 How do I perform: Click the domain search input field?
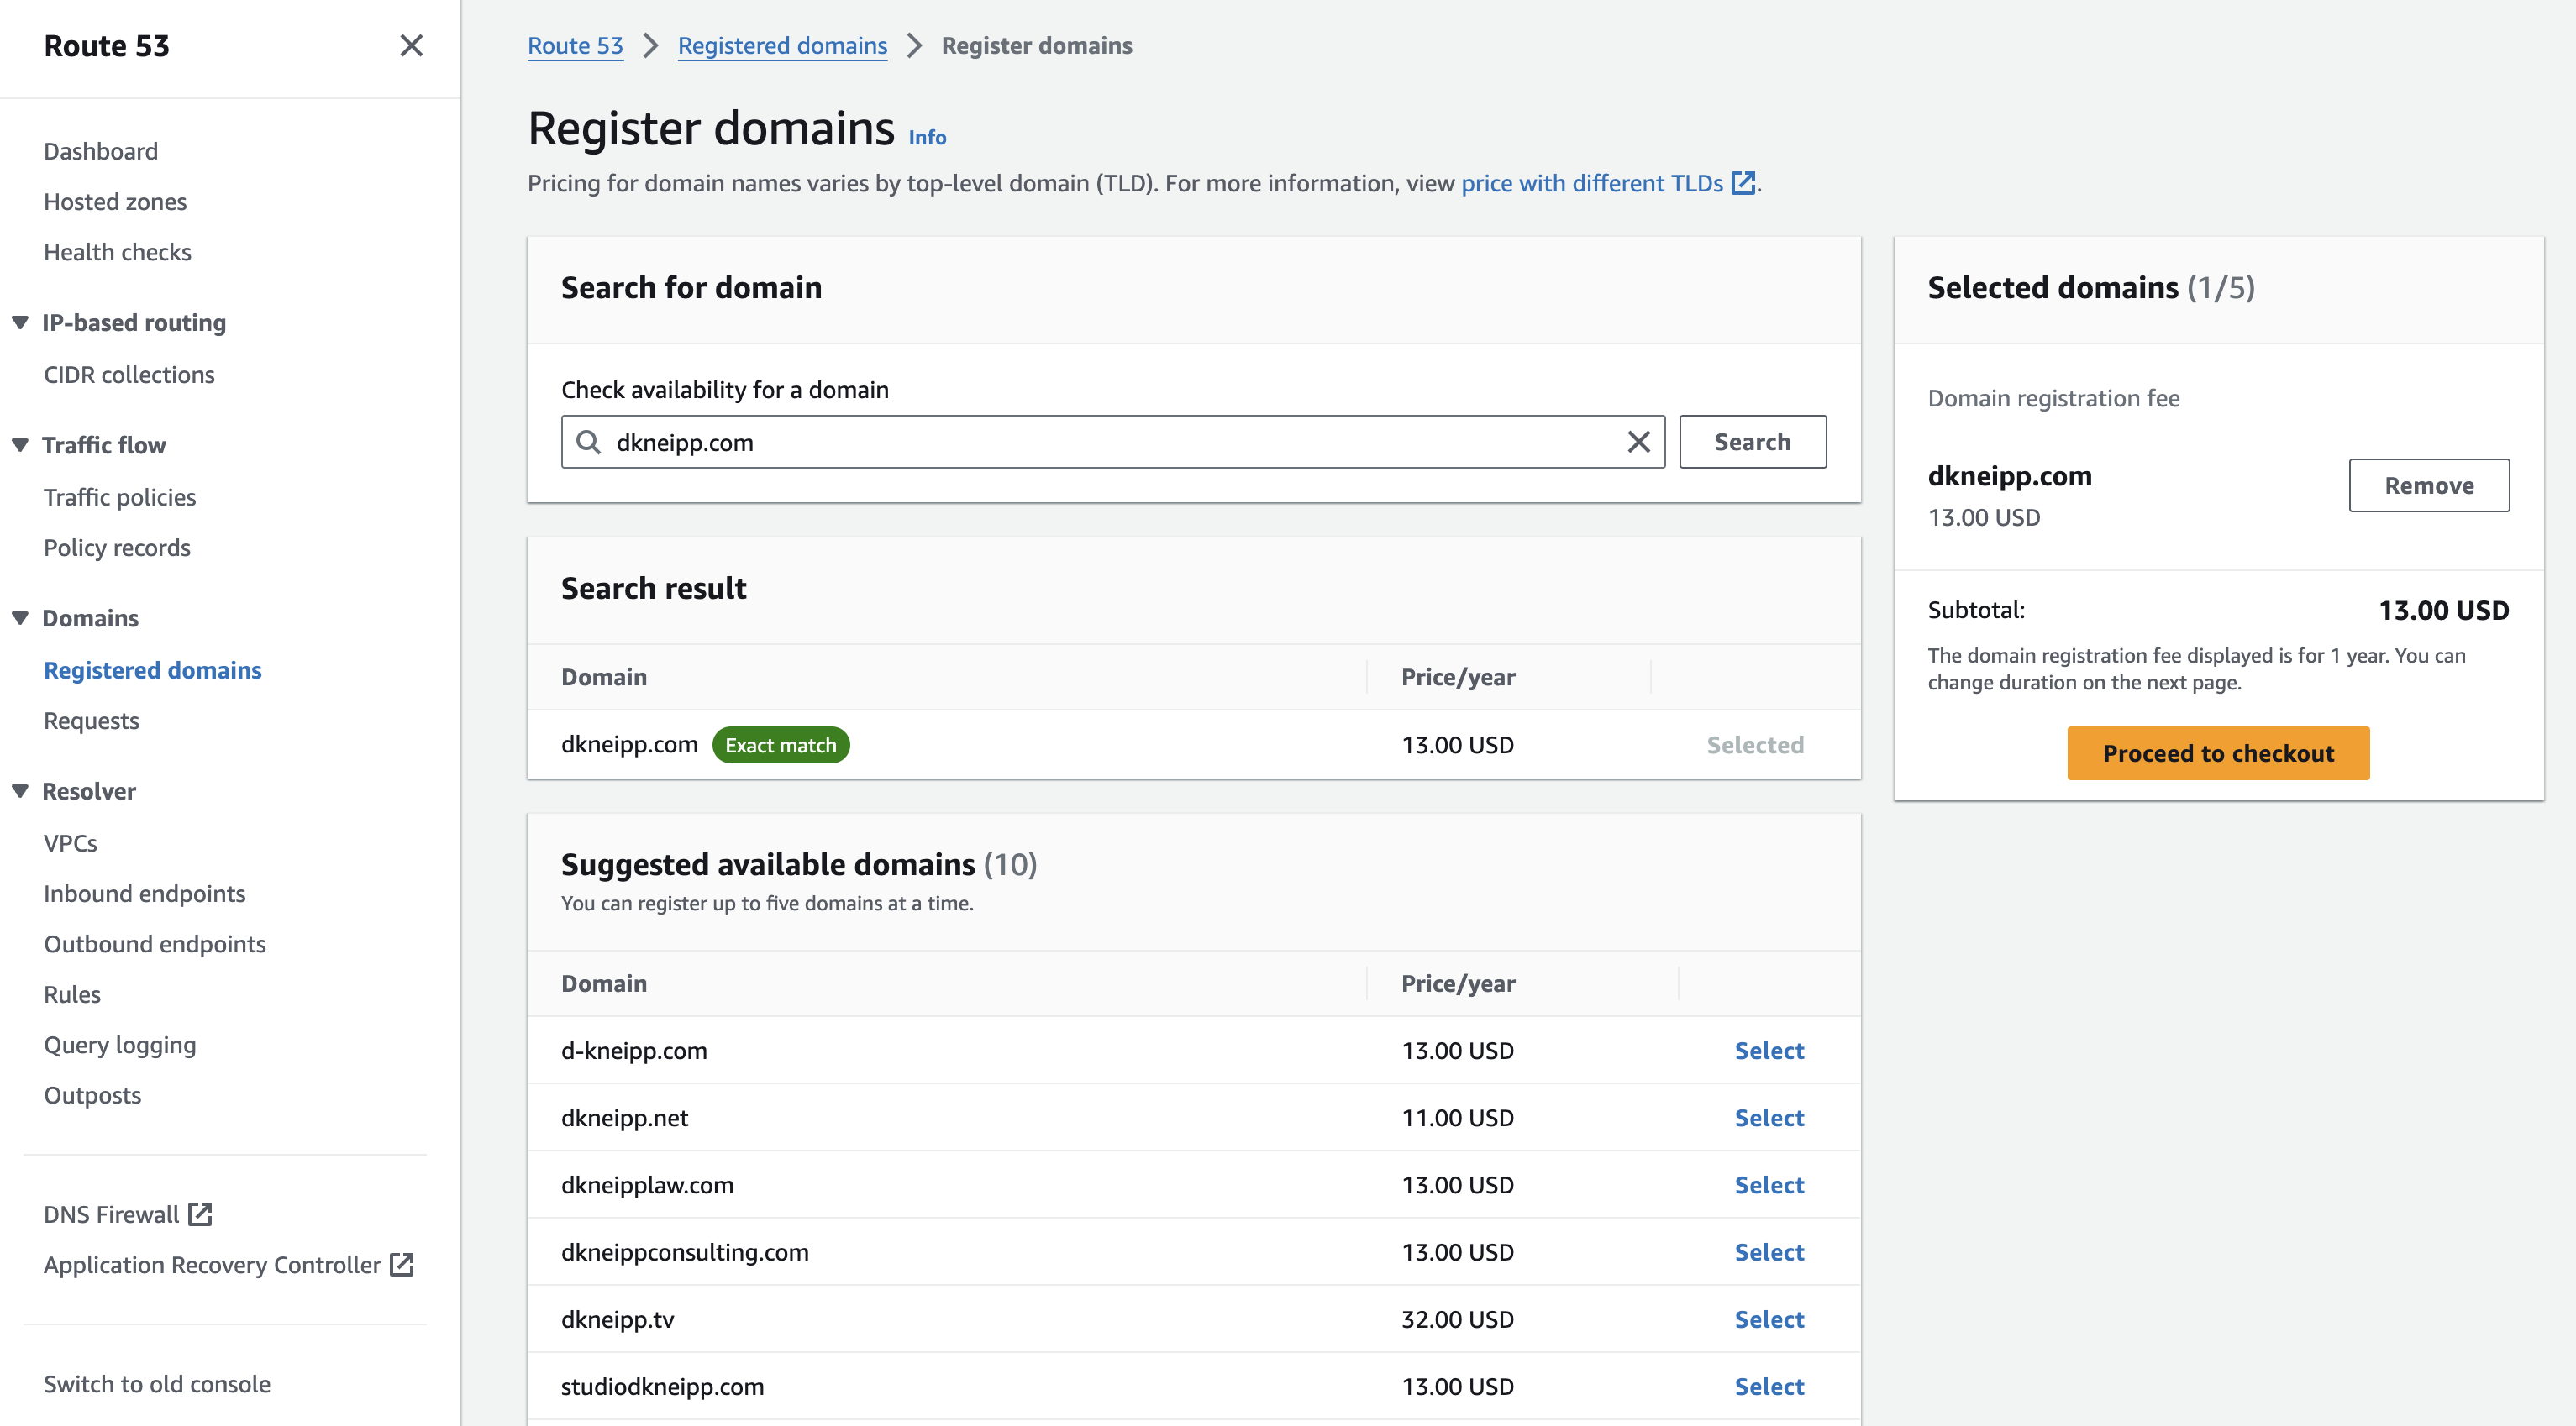[x=1113, y=441]
